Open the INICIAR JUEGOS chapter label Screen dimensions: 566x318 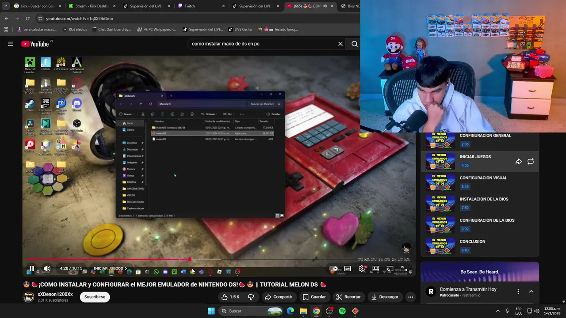click(x=110, y=269)
